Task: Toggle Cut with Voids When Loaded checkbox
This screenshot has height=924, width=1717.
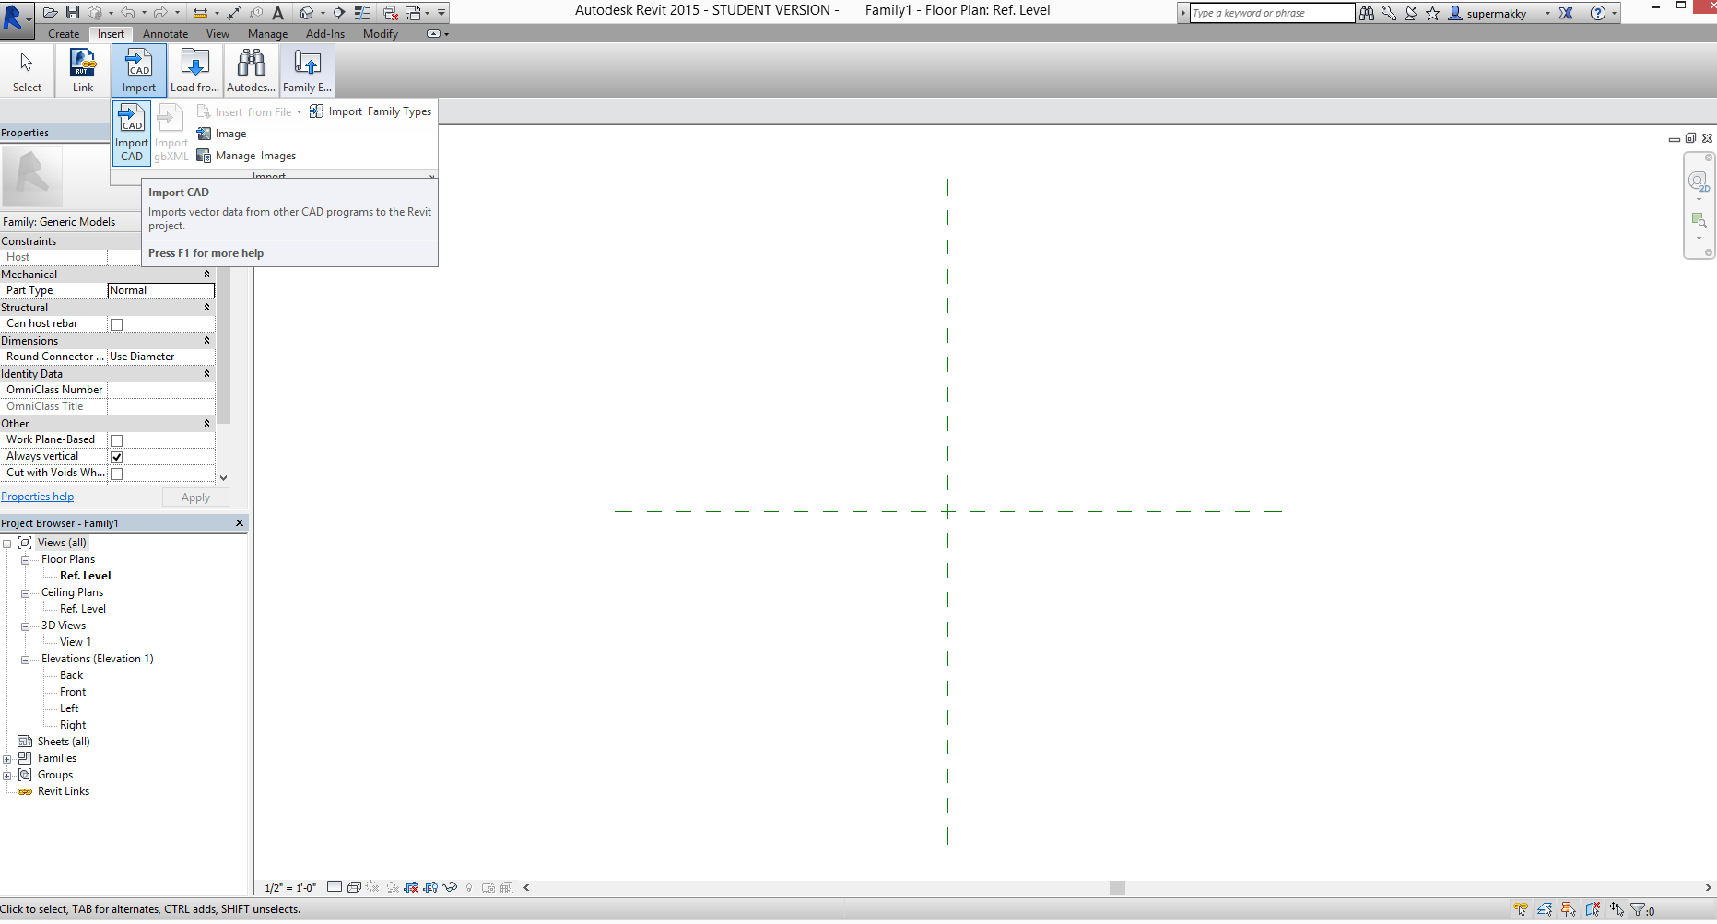Action: (x=116, y=474)
